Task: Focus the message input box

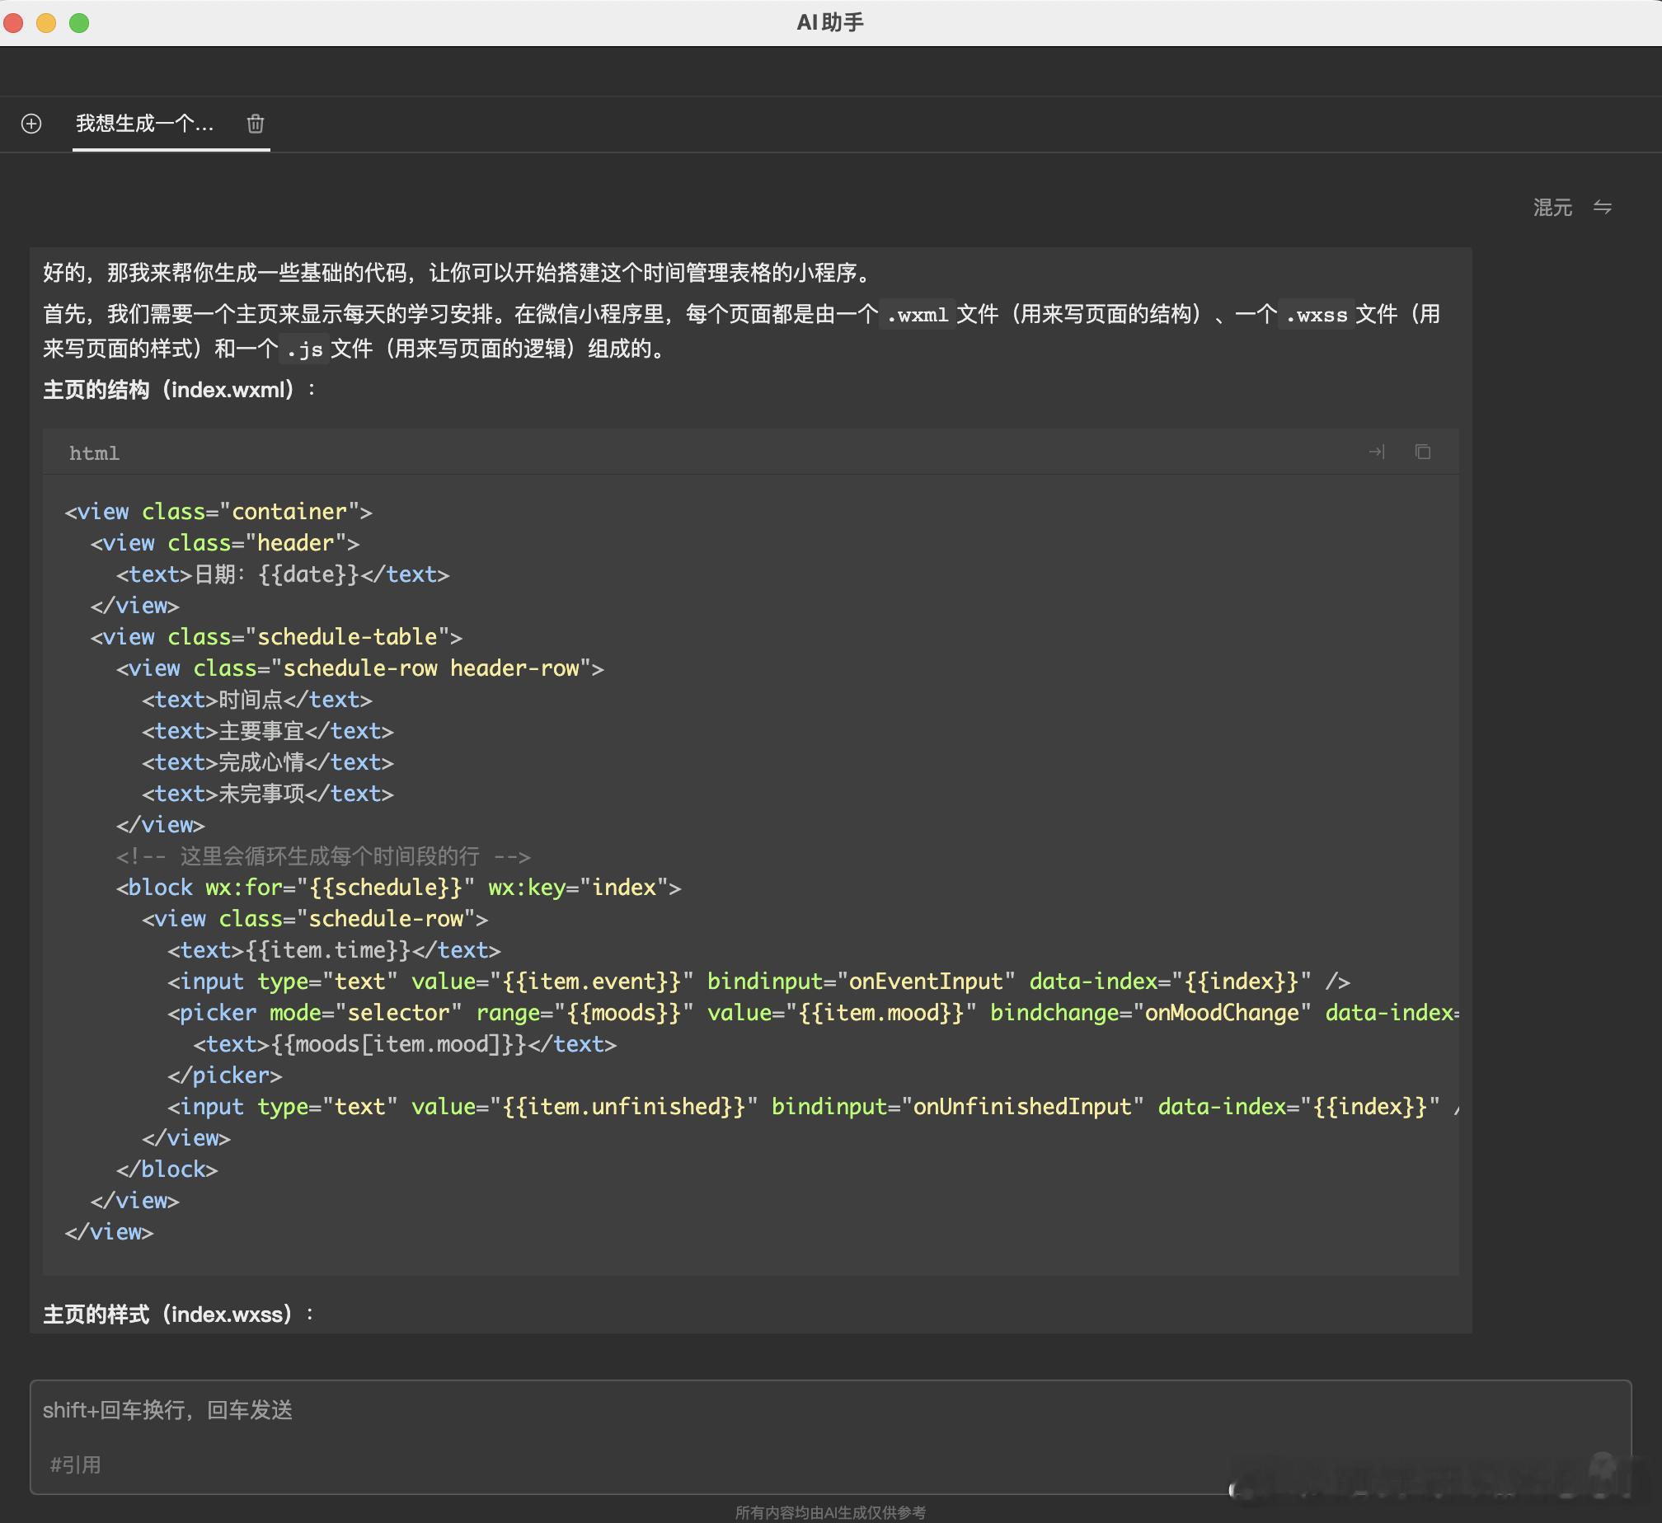Action: (x=830, y=1436)
